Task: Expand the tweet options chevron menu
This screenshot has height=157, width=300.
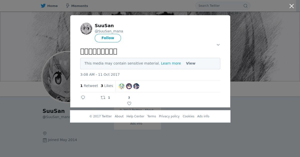Action: pyautogui.click(x=218, y=45)
